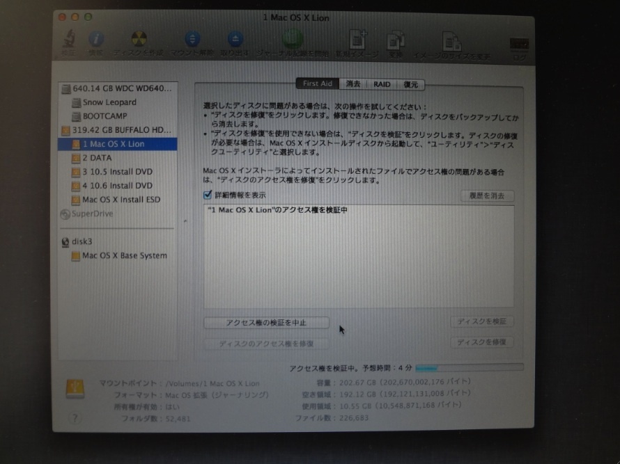Select the 2 DATA volume
Viewport: 620px width, 464px height.
click(x=96, y=158)
